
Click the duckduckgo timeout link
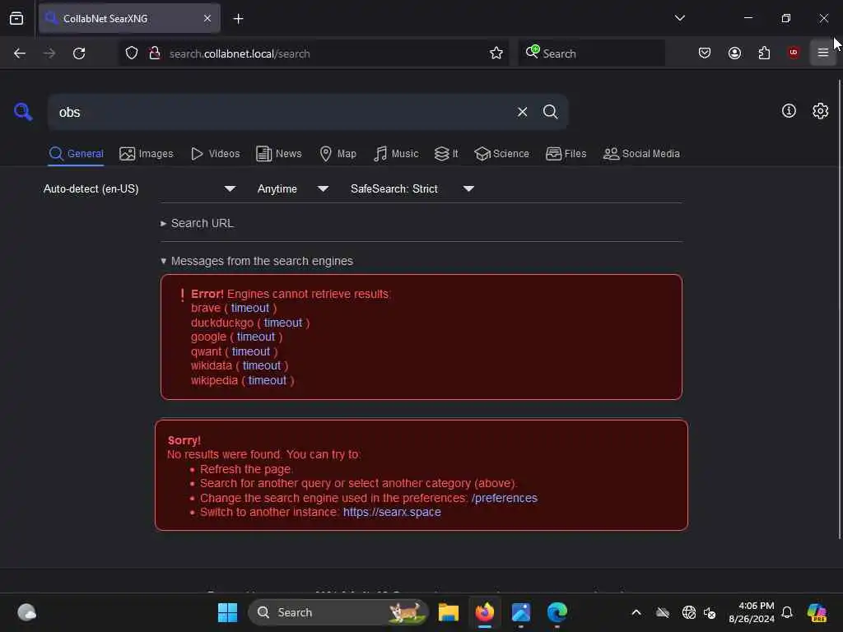click(283, 323)
